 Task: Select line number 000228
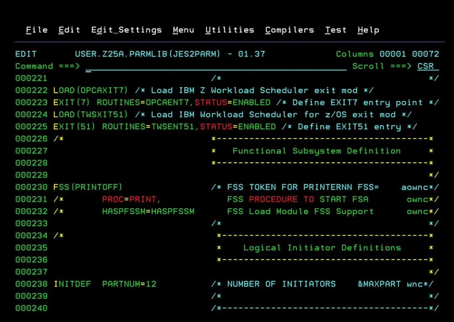31,163
